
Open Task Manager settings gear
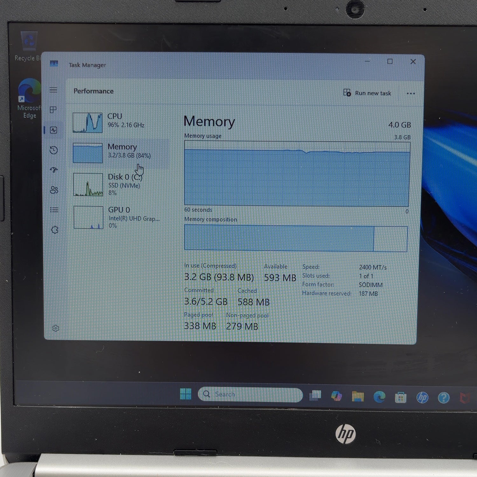(56, 328)
